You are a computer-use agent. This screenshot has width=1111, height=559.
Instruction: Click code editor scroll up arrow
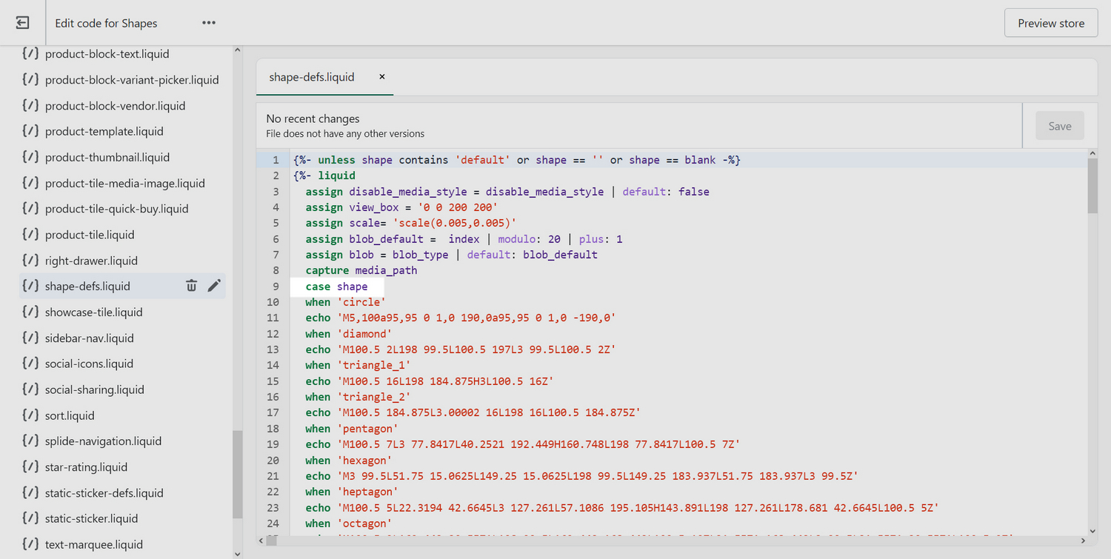click(1092, 153)
